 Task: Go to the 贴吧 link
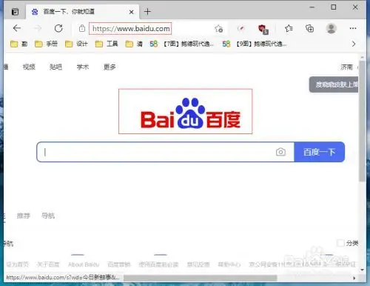(x=55, y=67)
